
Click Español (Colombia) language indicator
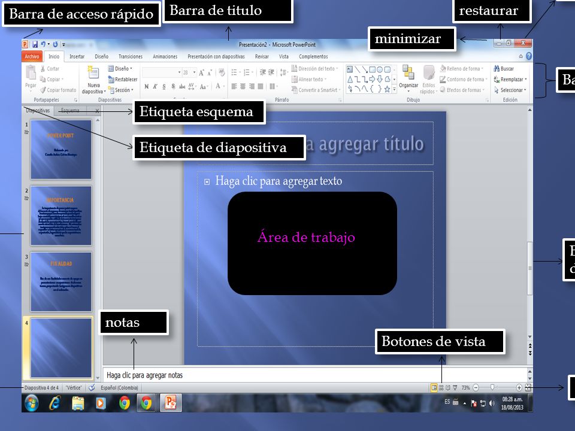119,387
